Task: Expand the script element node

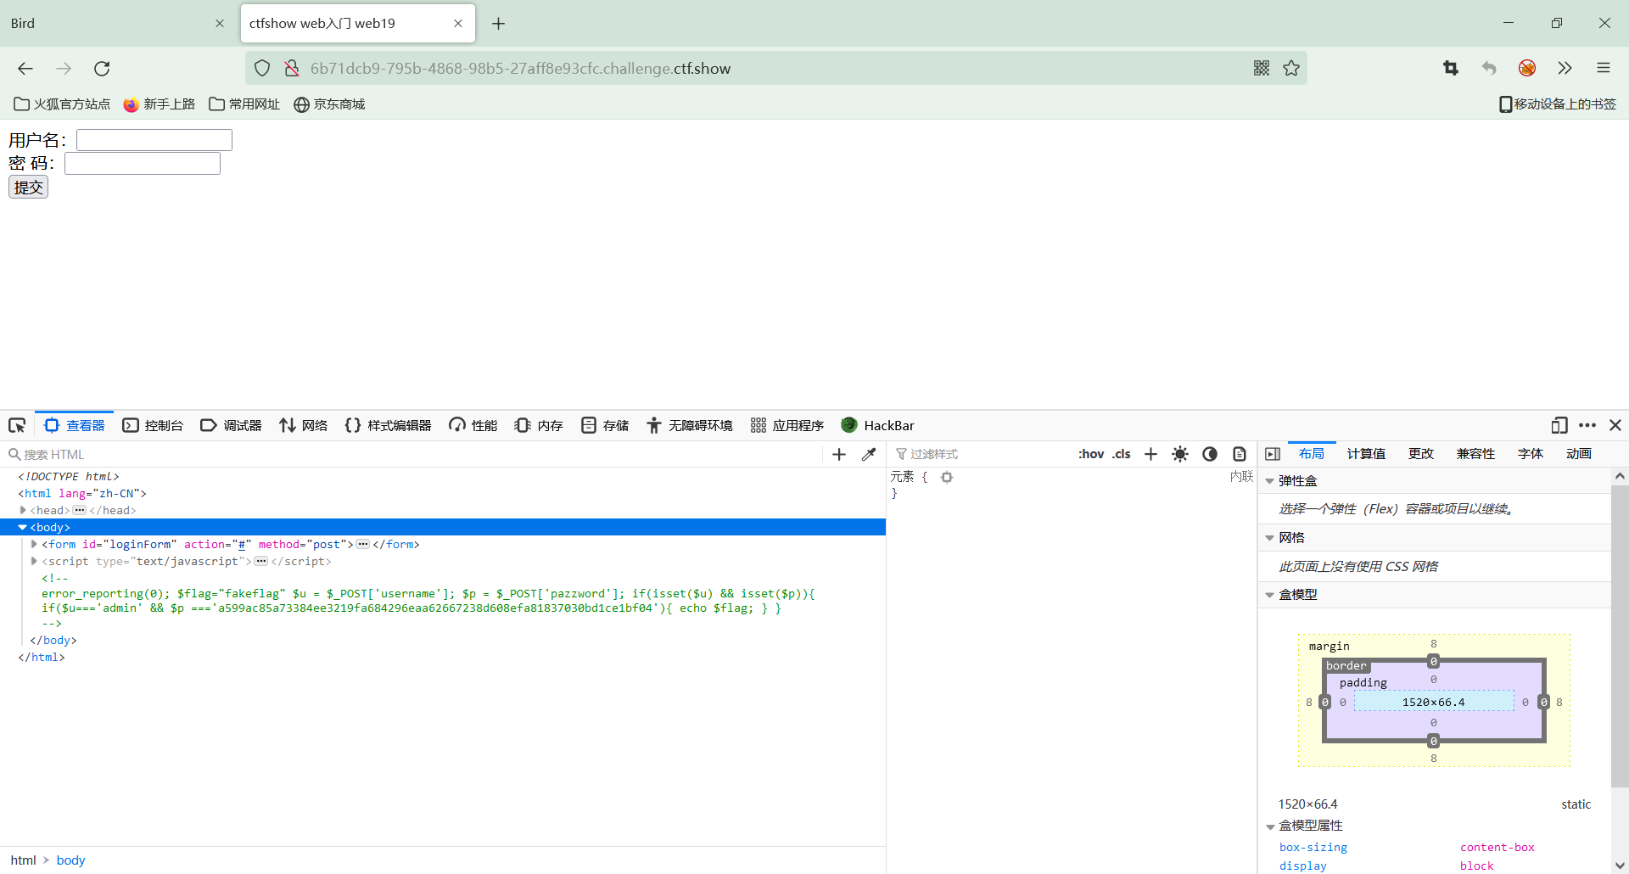Action: coord(34,561)
